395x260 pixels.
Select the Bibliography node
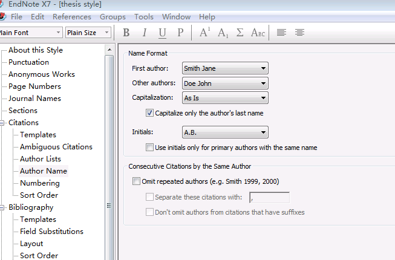coord(31,207)
